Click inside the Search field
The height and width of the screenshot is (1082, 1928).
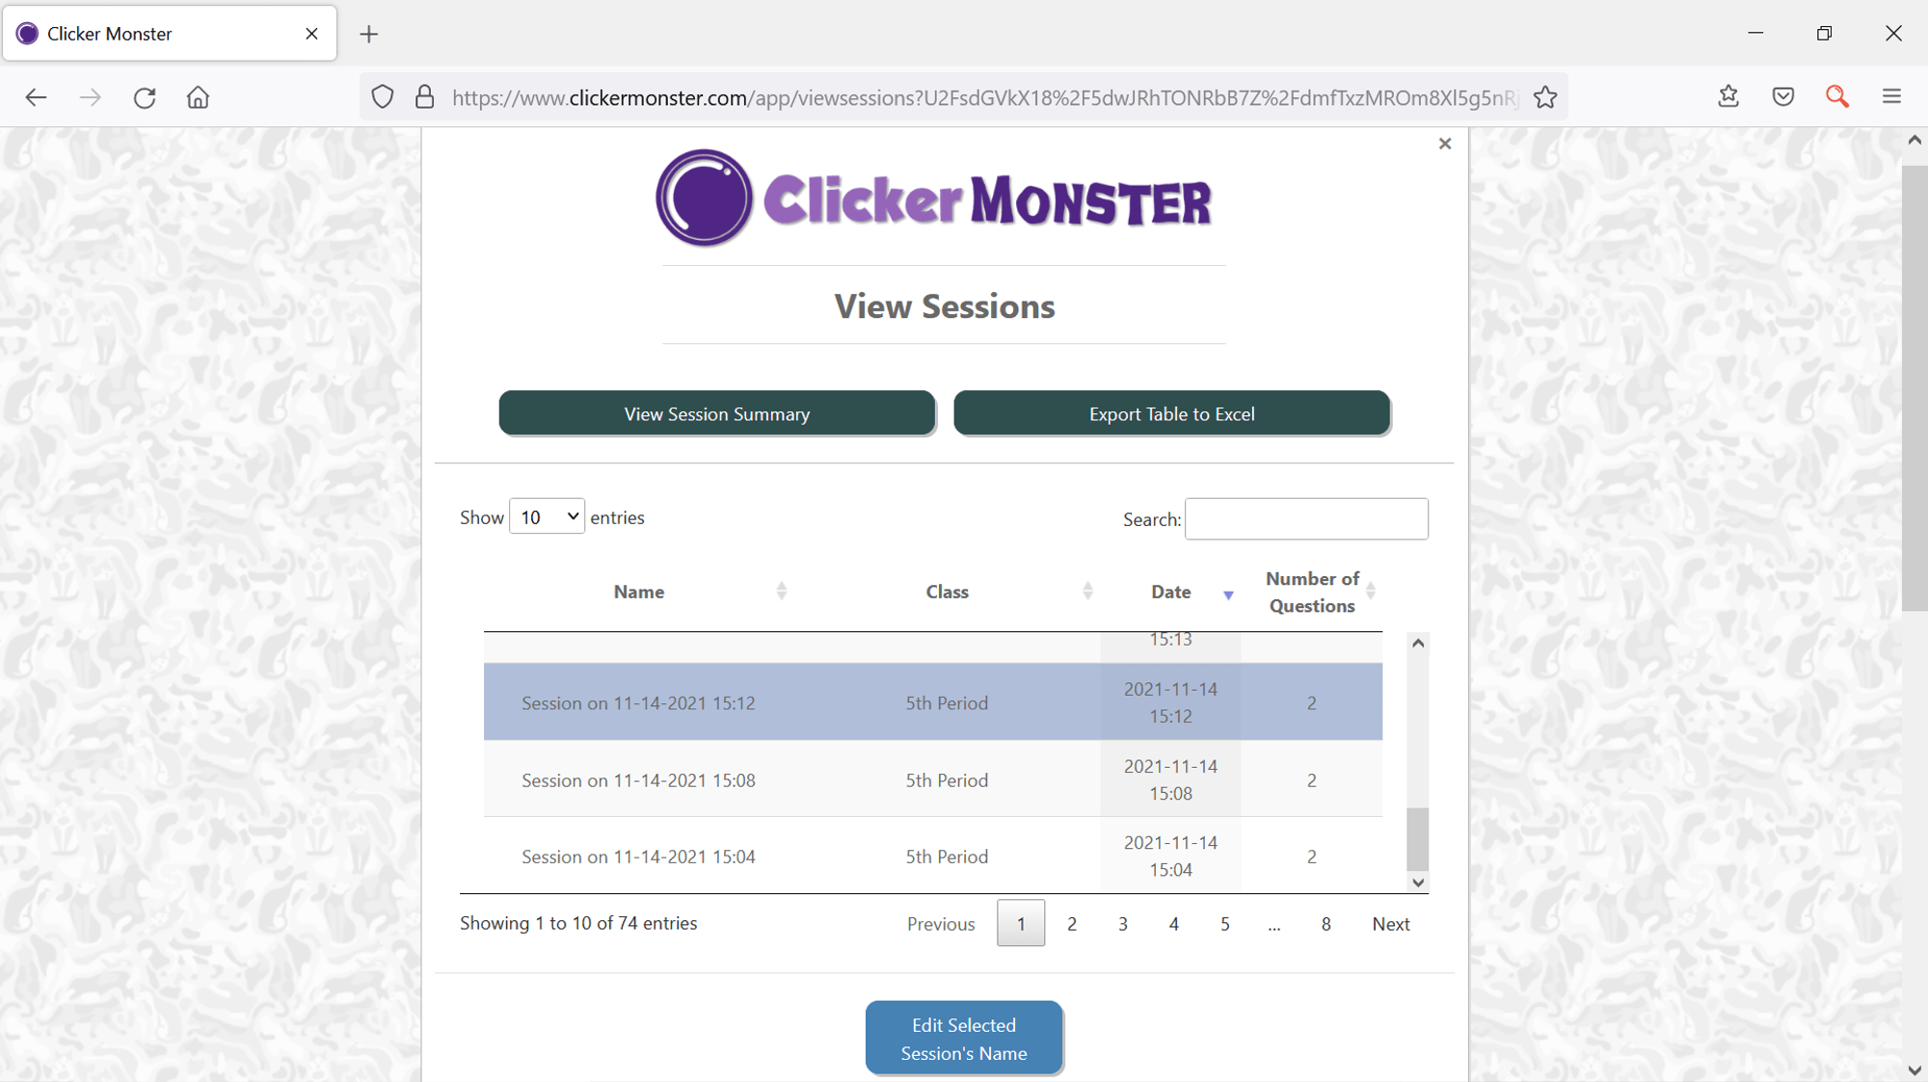1306,518
